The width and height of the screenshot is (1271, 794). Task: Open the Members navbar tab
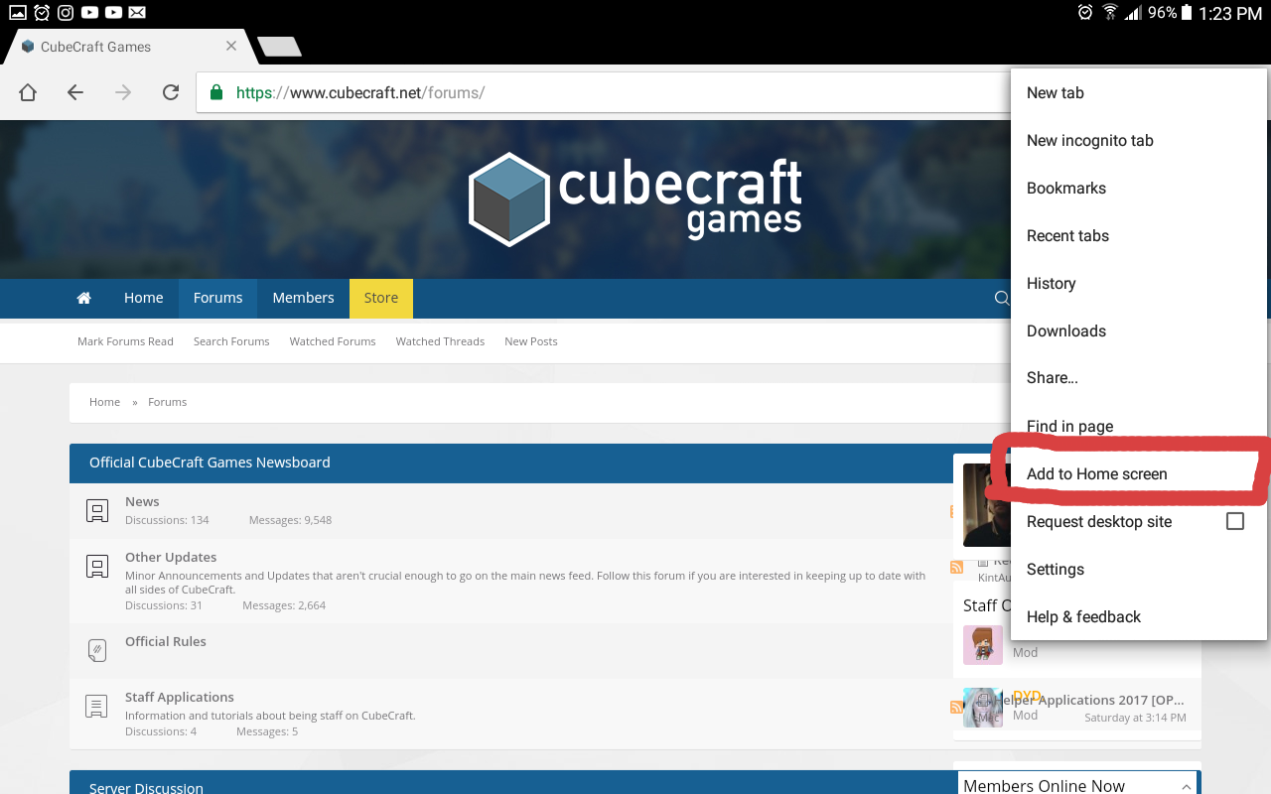(303, 298)
